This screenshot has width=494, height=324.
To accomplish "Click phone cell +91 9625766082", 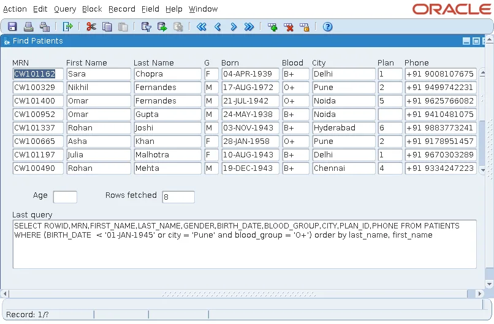I will (x=441, y=101).
